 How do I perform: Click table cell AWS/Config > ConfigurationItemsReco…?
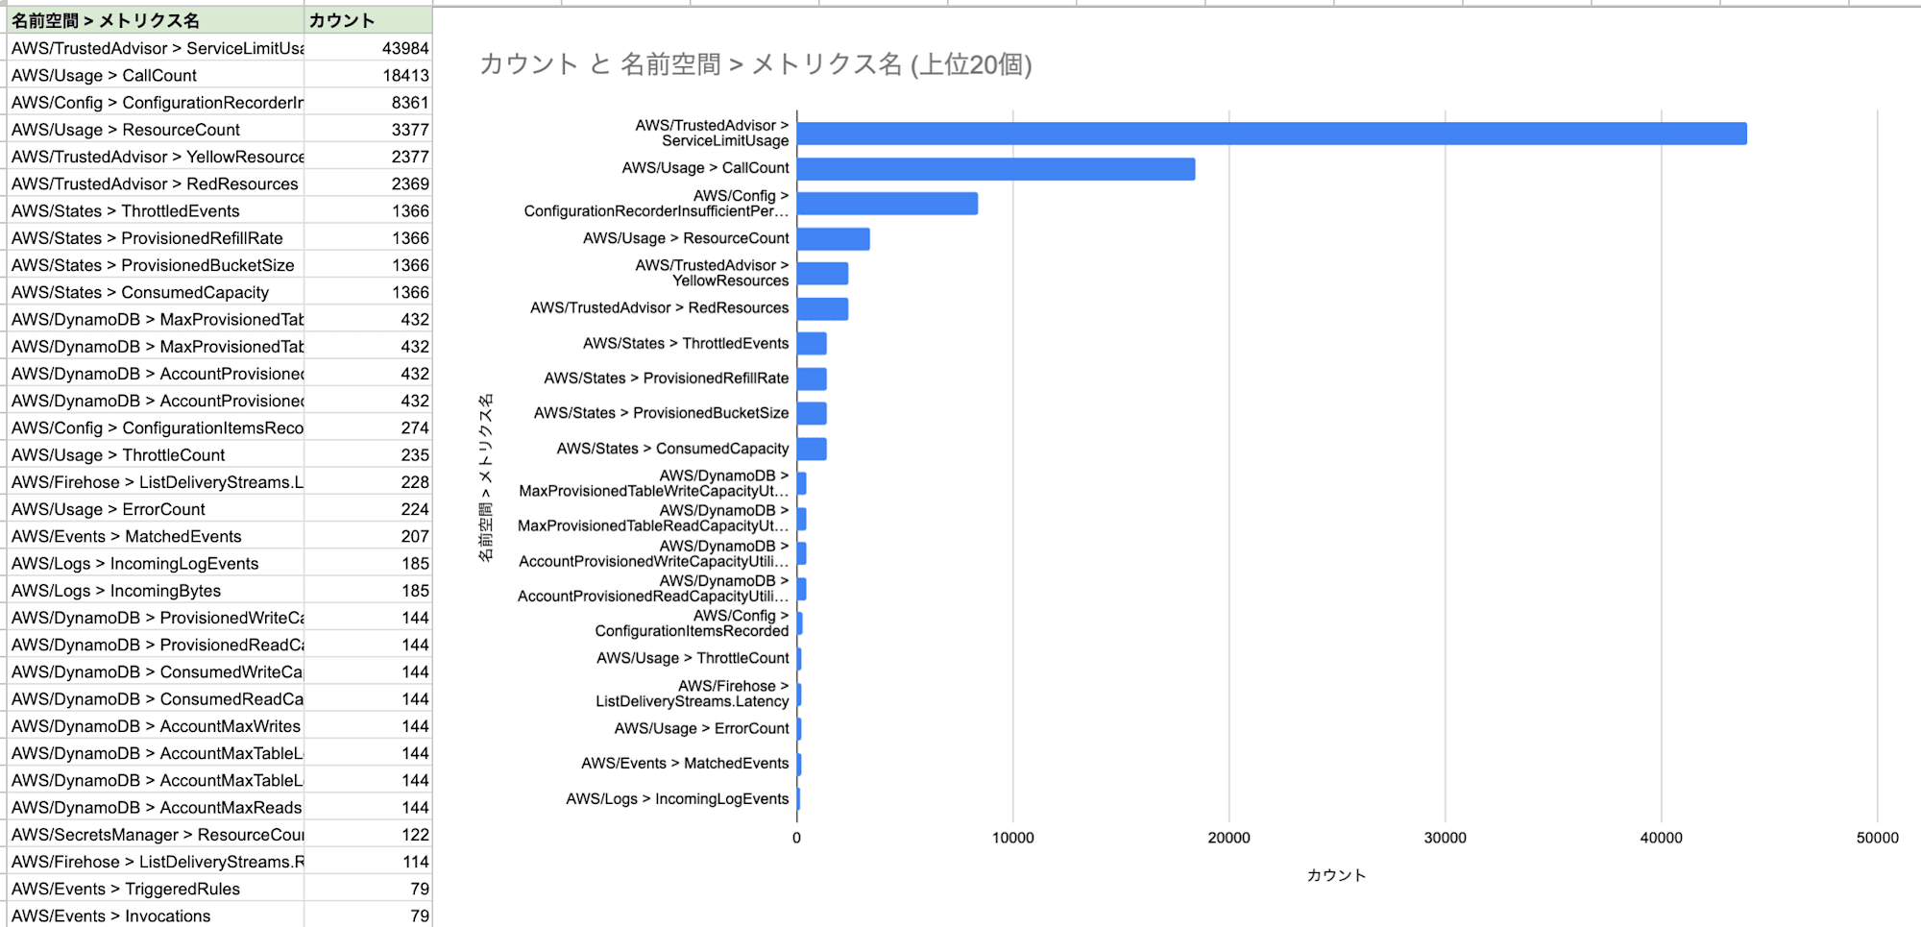156,427
